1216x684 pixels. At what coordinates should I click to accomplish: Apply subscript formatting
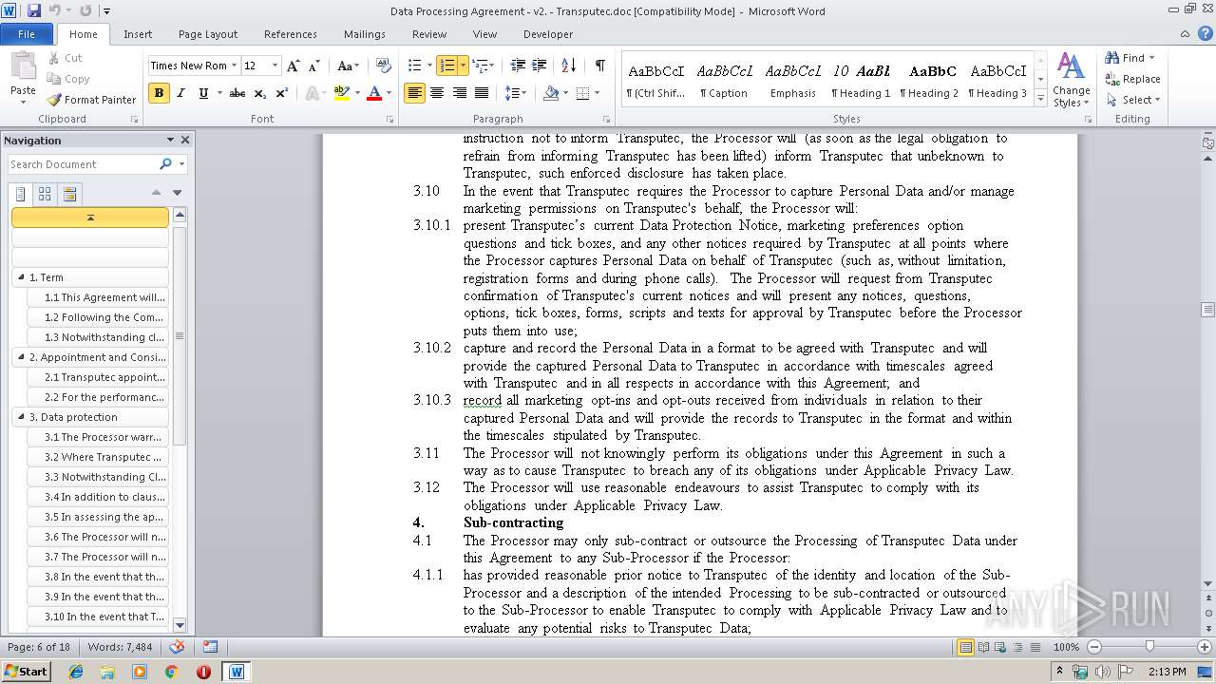coord(261,93)
